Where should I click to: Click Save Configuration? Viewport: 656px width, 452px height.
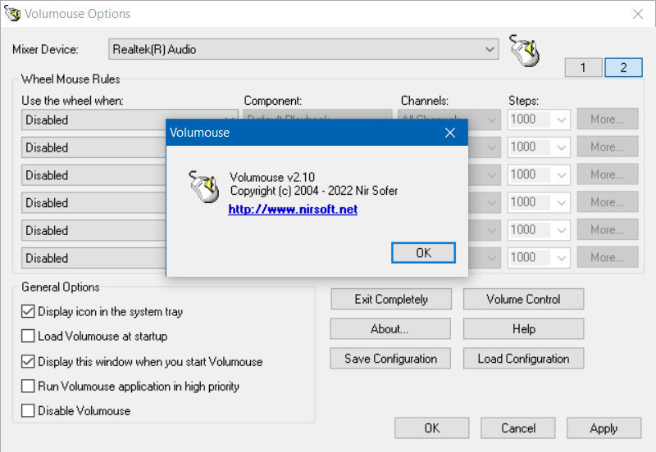pos(390,359)
